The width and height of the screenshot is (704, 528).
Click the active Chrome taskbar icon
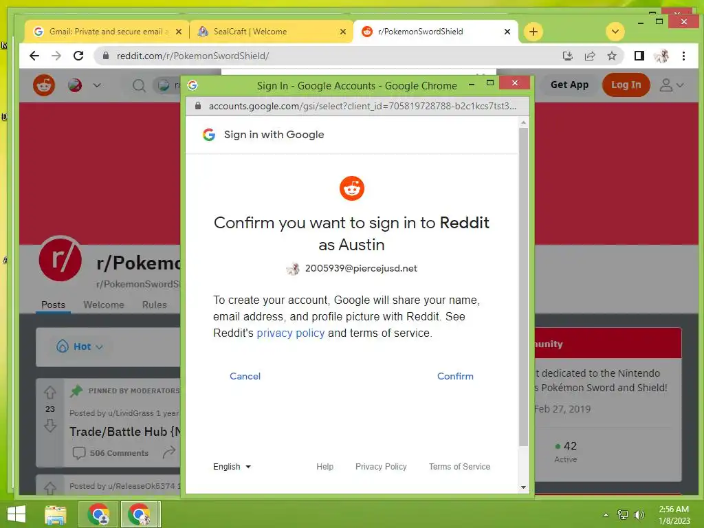(x=139, y=514)
